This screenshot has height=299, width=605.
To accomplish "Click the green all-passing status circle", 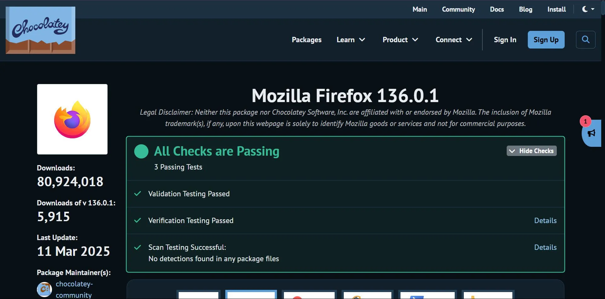I will click(141, 151).
